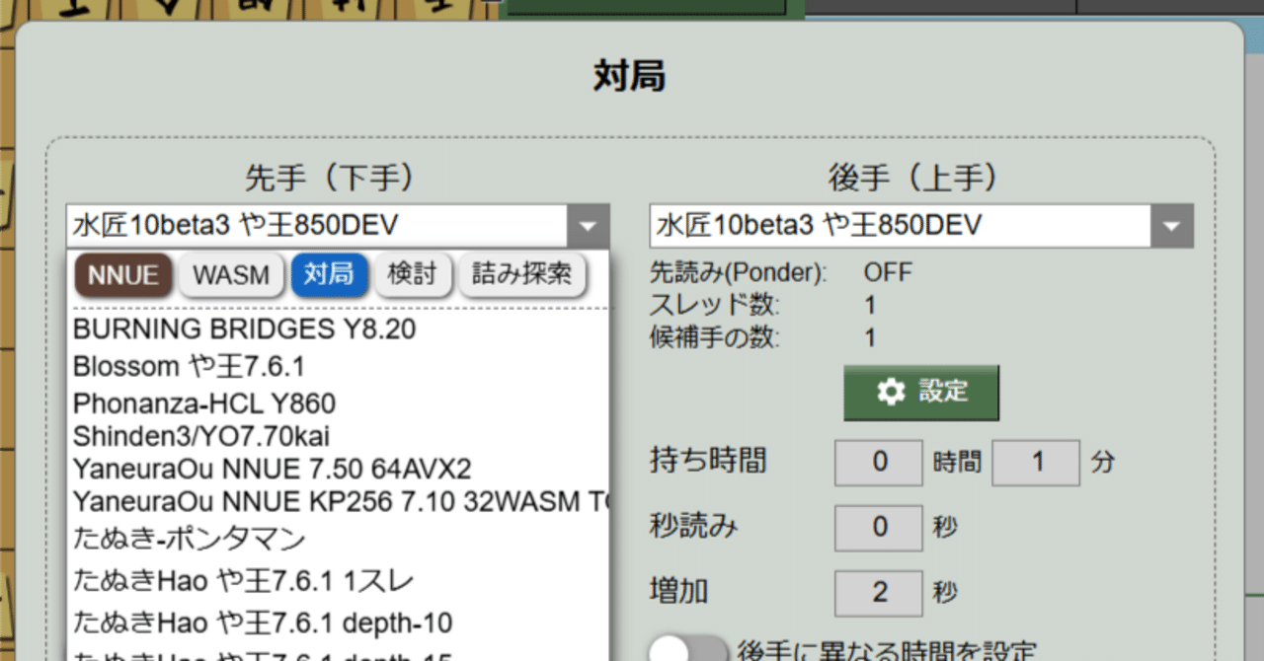The image size is (1264, 661).
Task: Switch to the WASM tab
Action: pos(231,276)
